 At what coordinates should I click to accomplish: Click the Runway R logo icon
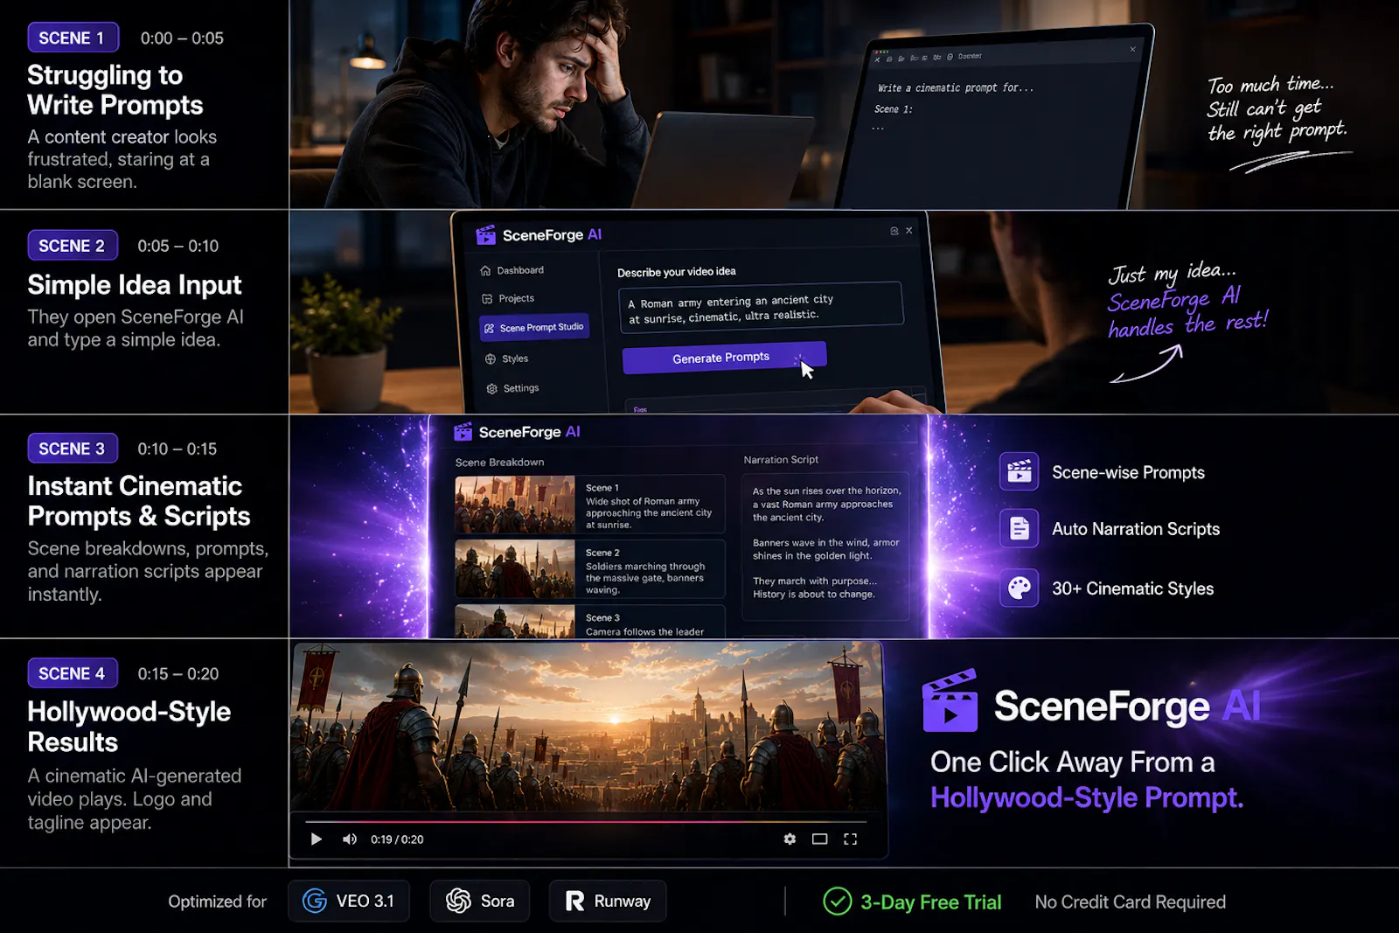pyautogui.click(x=574, y=902)
